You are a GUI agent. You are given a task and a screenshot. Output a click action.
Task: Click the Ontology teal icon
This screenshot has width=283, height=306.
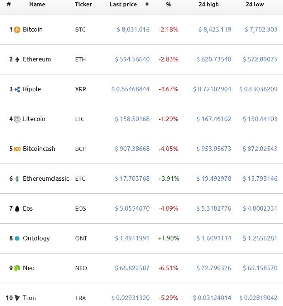pos(17,238)
